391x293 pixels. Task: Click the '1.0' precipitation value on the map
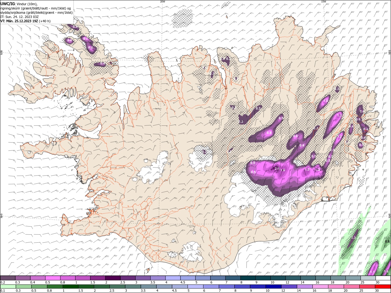(x=326, y=101)
